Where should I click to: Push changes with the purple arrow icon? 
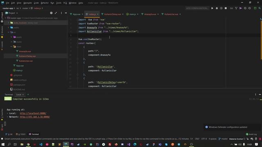[241, 8]
